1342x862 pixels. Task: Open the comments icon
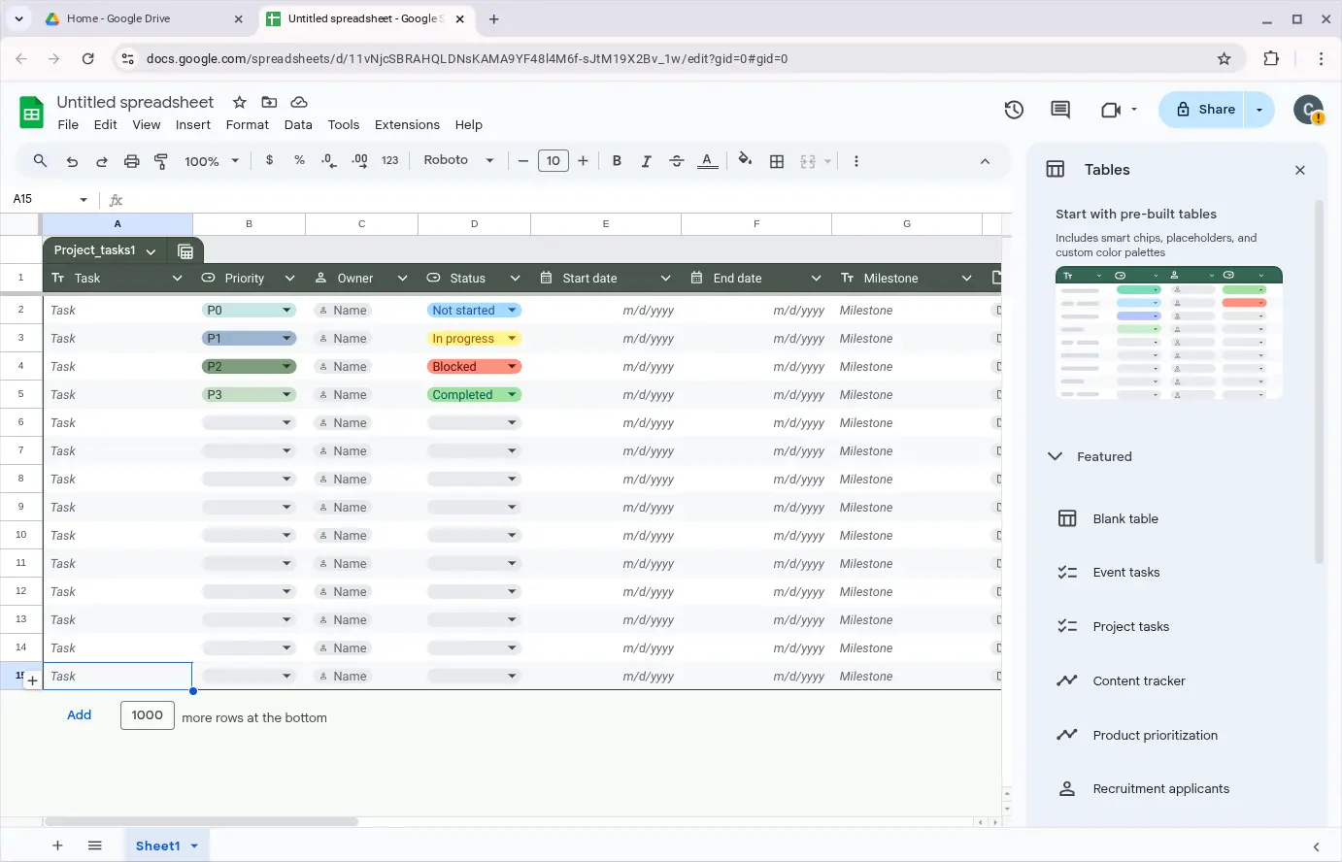(x=1060, y=110)
